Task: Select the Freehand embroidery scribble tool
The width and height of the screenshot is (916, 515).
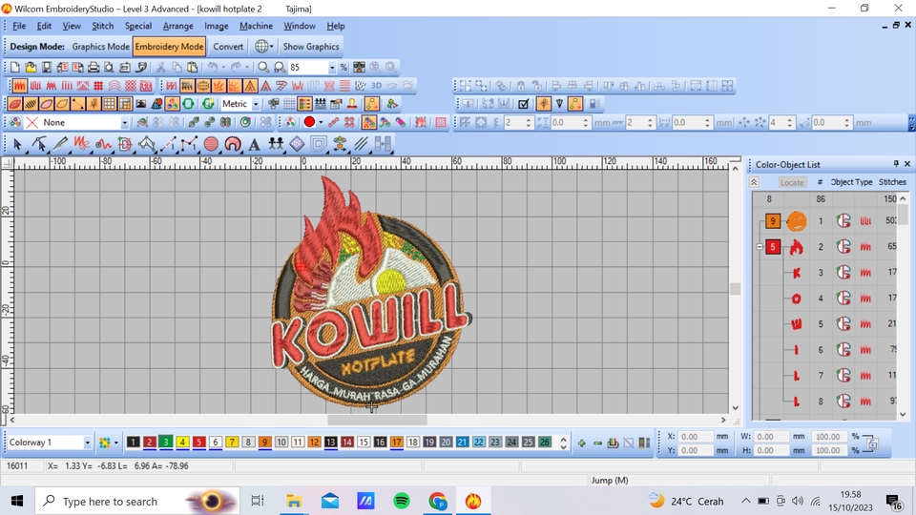Action: pos(82,144)
